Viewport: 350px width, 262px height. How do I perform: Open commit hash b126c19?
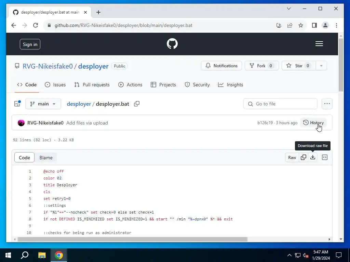(265, 123)
